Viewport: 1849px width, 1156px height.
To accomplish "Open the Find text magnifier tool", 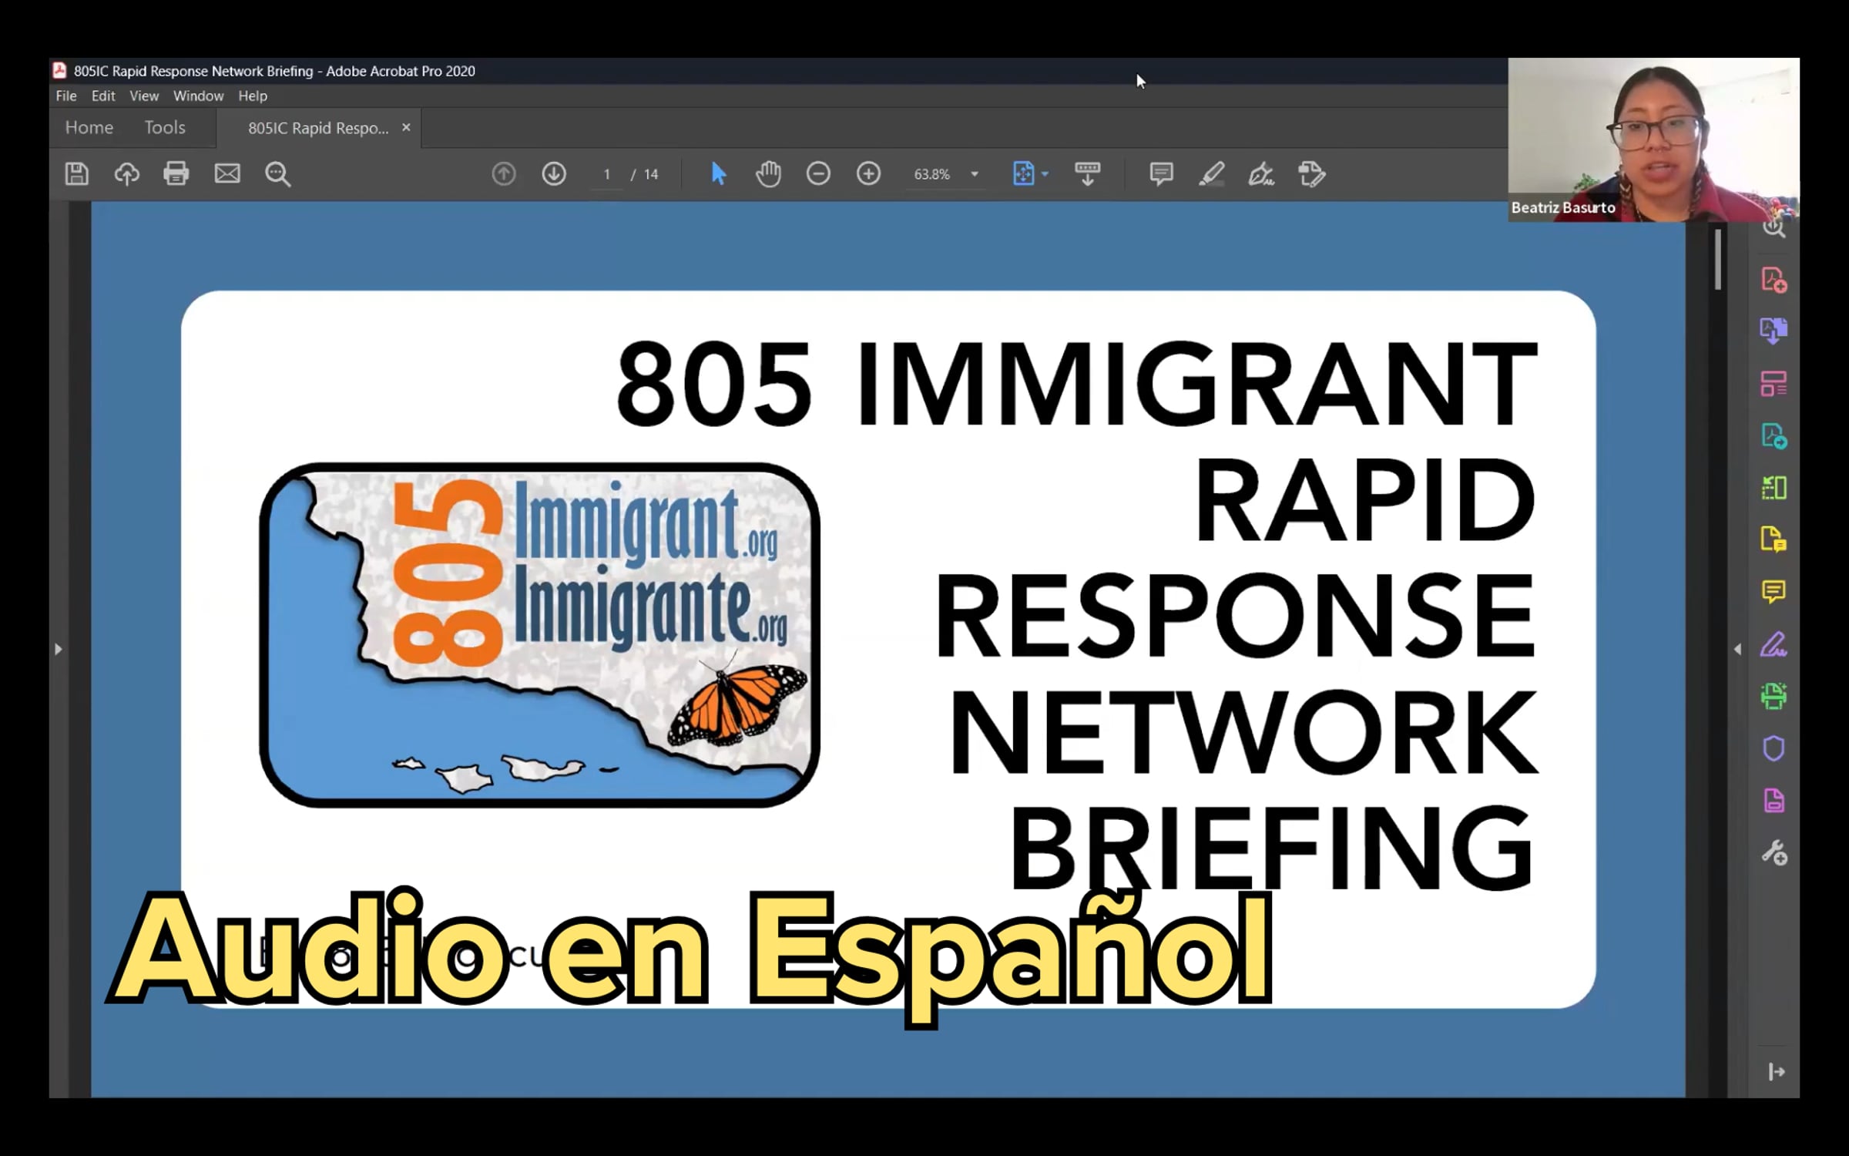I will tap(277, 174).
